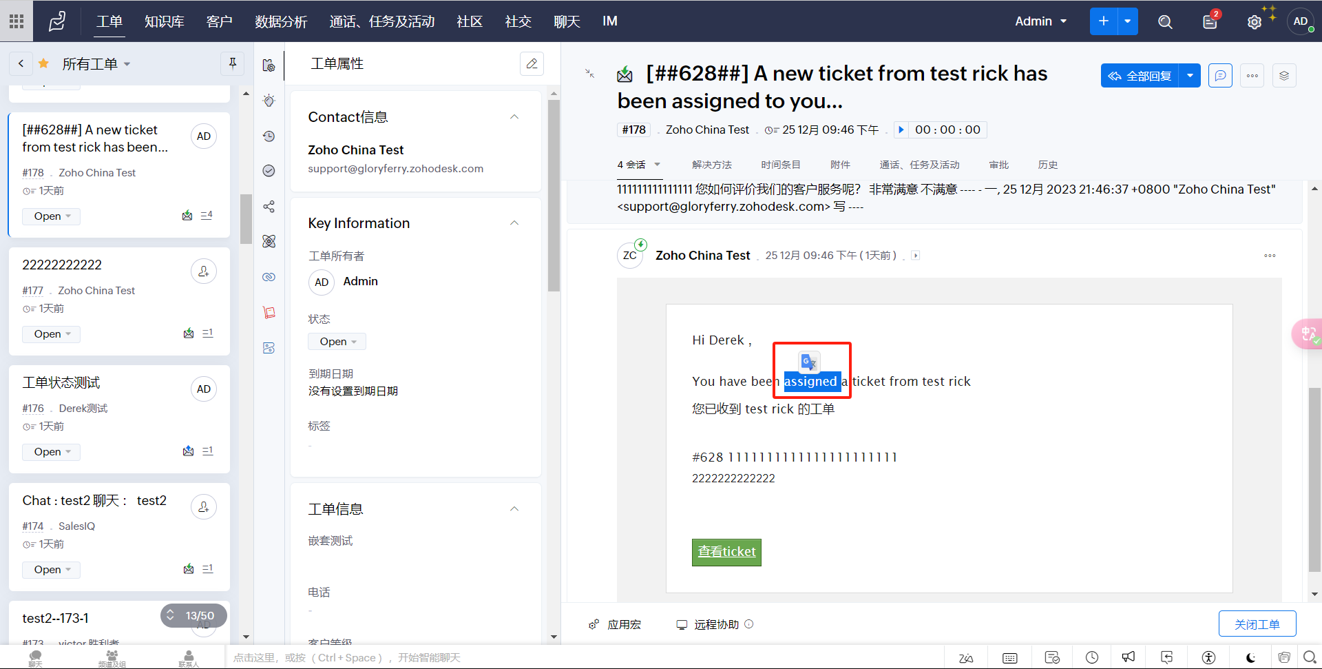
Task: Open the 解决方法 tab
Action: point(711,165)
